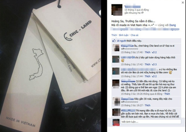Click Thích under the post text
Viewport: 186px width, 132px height.
(x=114, y=35)
